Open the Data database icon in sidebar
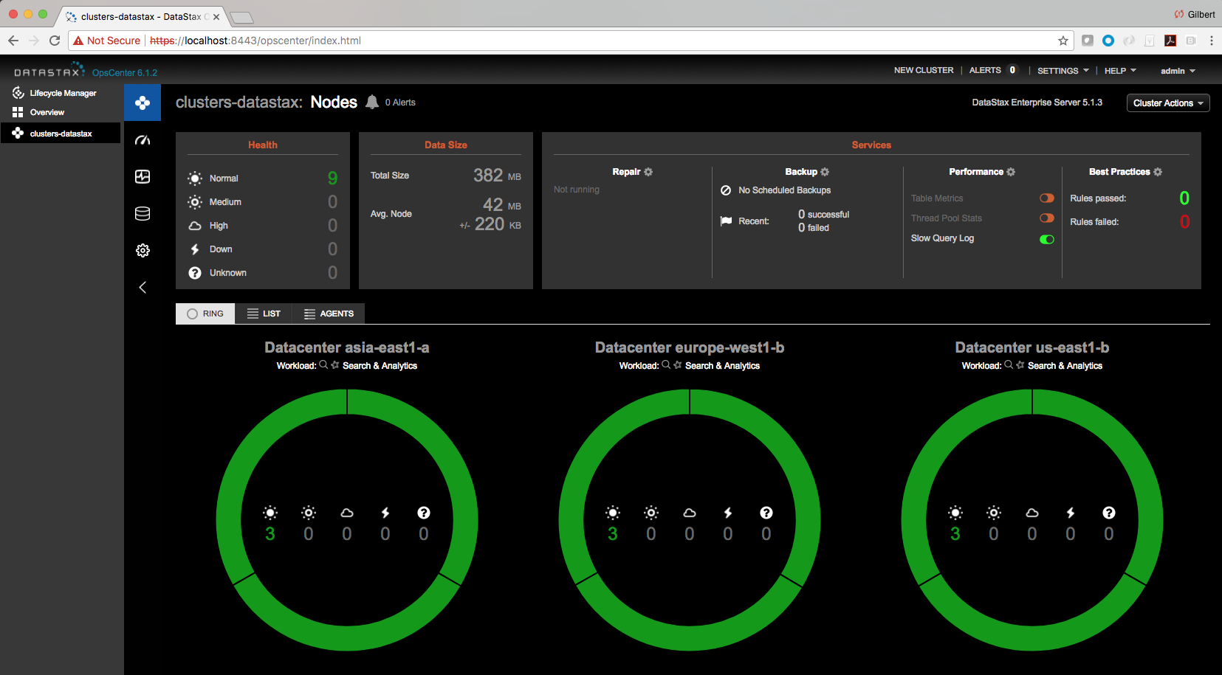 click(143, 213)
